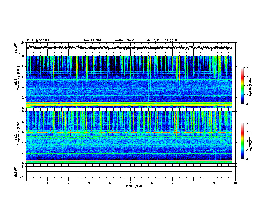The image size is (265, 205).
Task: Click the time axis tick label "3"
Action: [x=89, y=183]
